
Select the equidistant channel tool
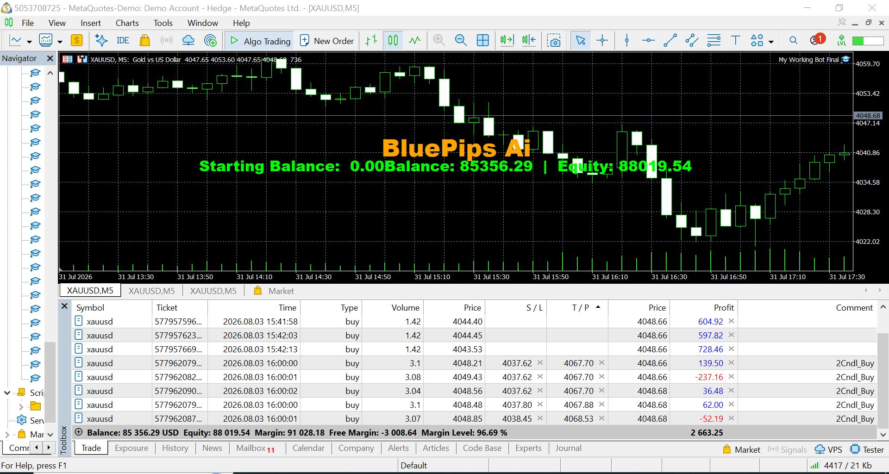[692, 41]
